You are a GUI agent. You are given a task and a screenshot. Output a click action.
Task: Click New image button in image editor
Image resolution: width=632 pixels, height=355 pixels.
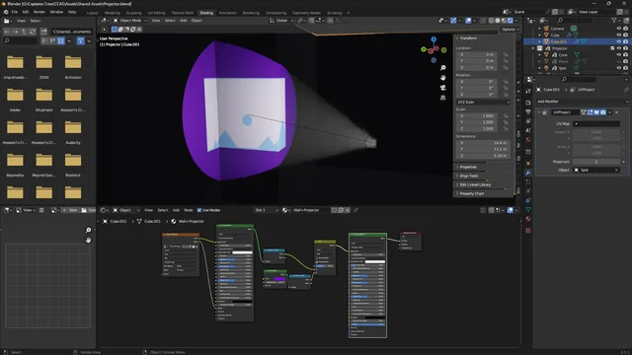(70, 210)
